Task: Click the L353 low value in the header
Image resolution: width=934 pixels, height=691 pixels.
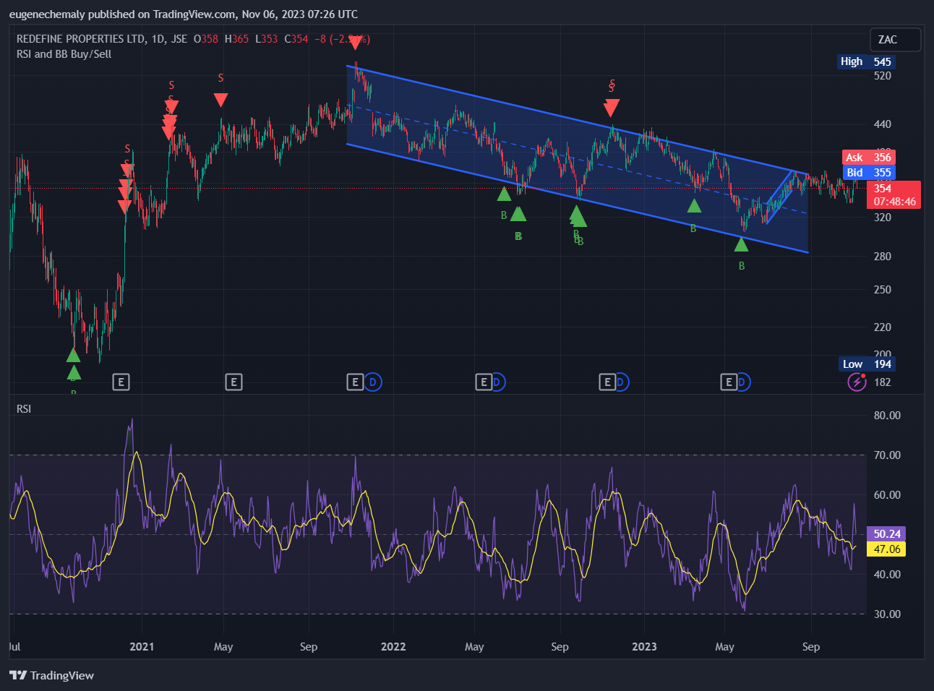Action: click(x=267, y=39)
